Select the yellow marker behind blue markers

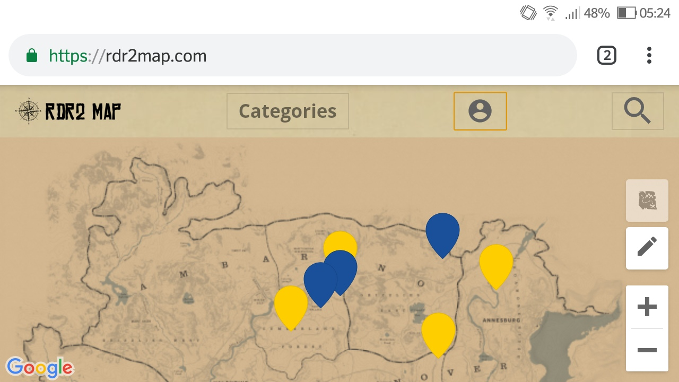click(340, 241)
